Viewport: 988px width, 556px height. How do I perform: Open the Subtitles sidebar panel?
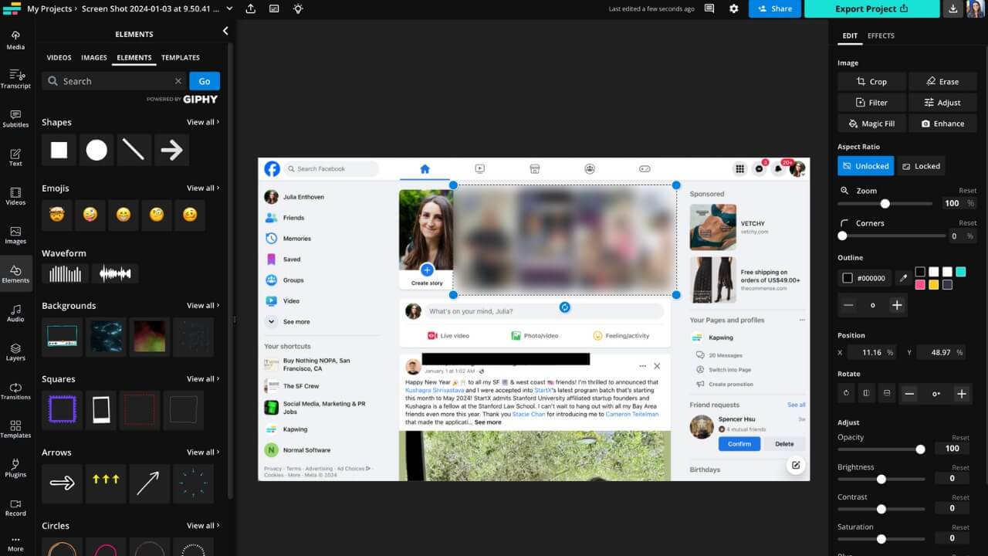15,118
